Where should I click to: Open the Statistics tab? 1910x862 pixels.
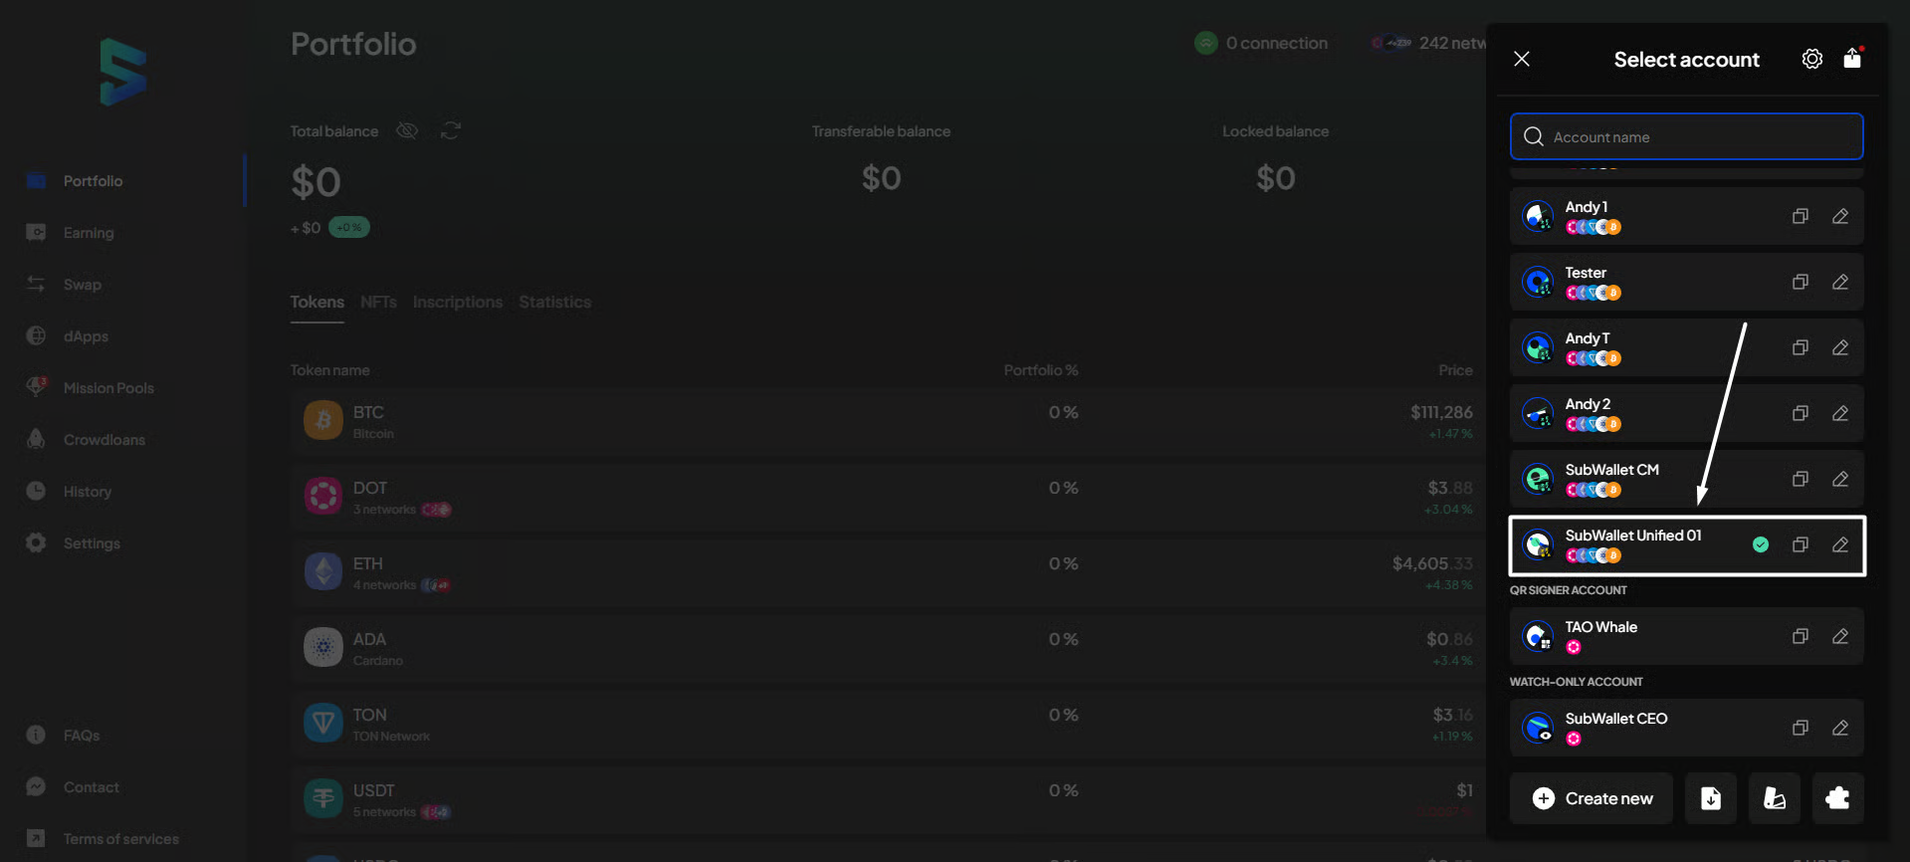click(x=554, y=302)
